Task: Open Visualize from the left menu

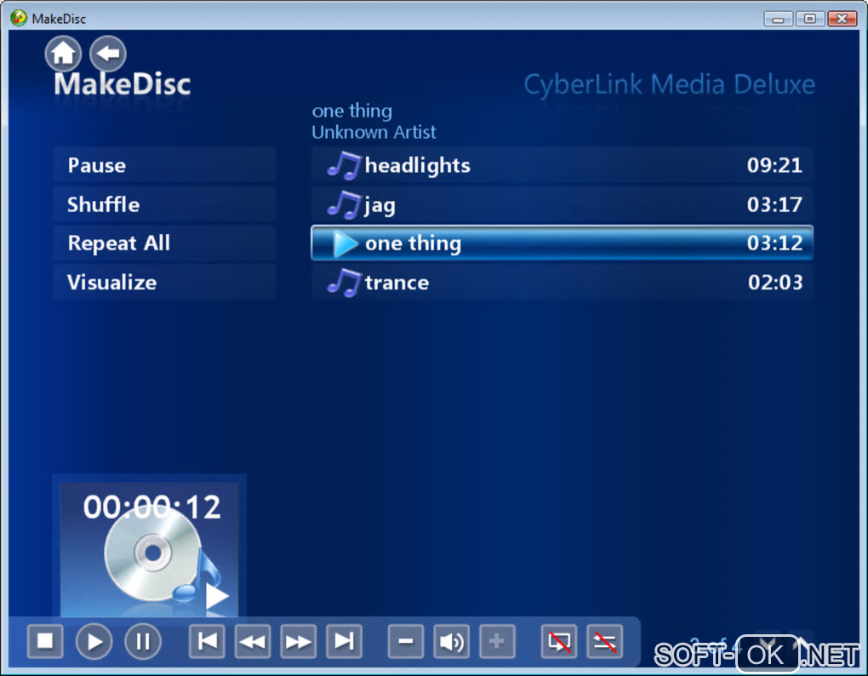Action: coord(164,283)
